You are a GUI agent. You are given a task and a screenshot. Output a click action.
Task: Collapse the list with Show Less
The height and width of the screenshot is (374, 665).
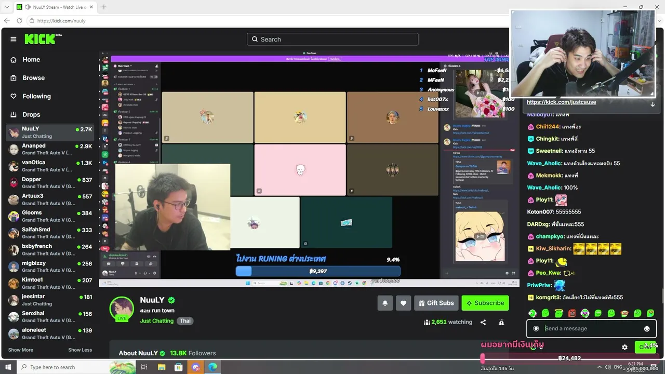pos(80,350)
